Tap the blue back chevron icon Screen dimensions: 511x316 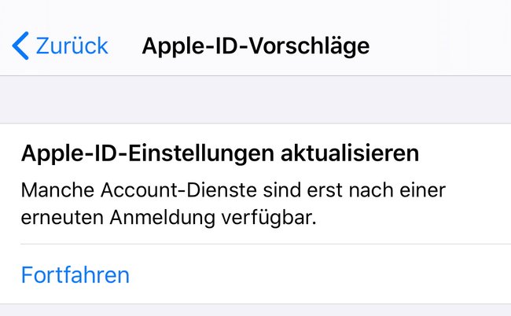coord(20,46)
